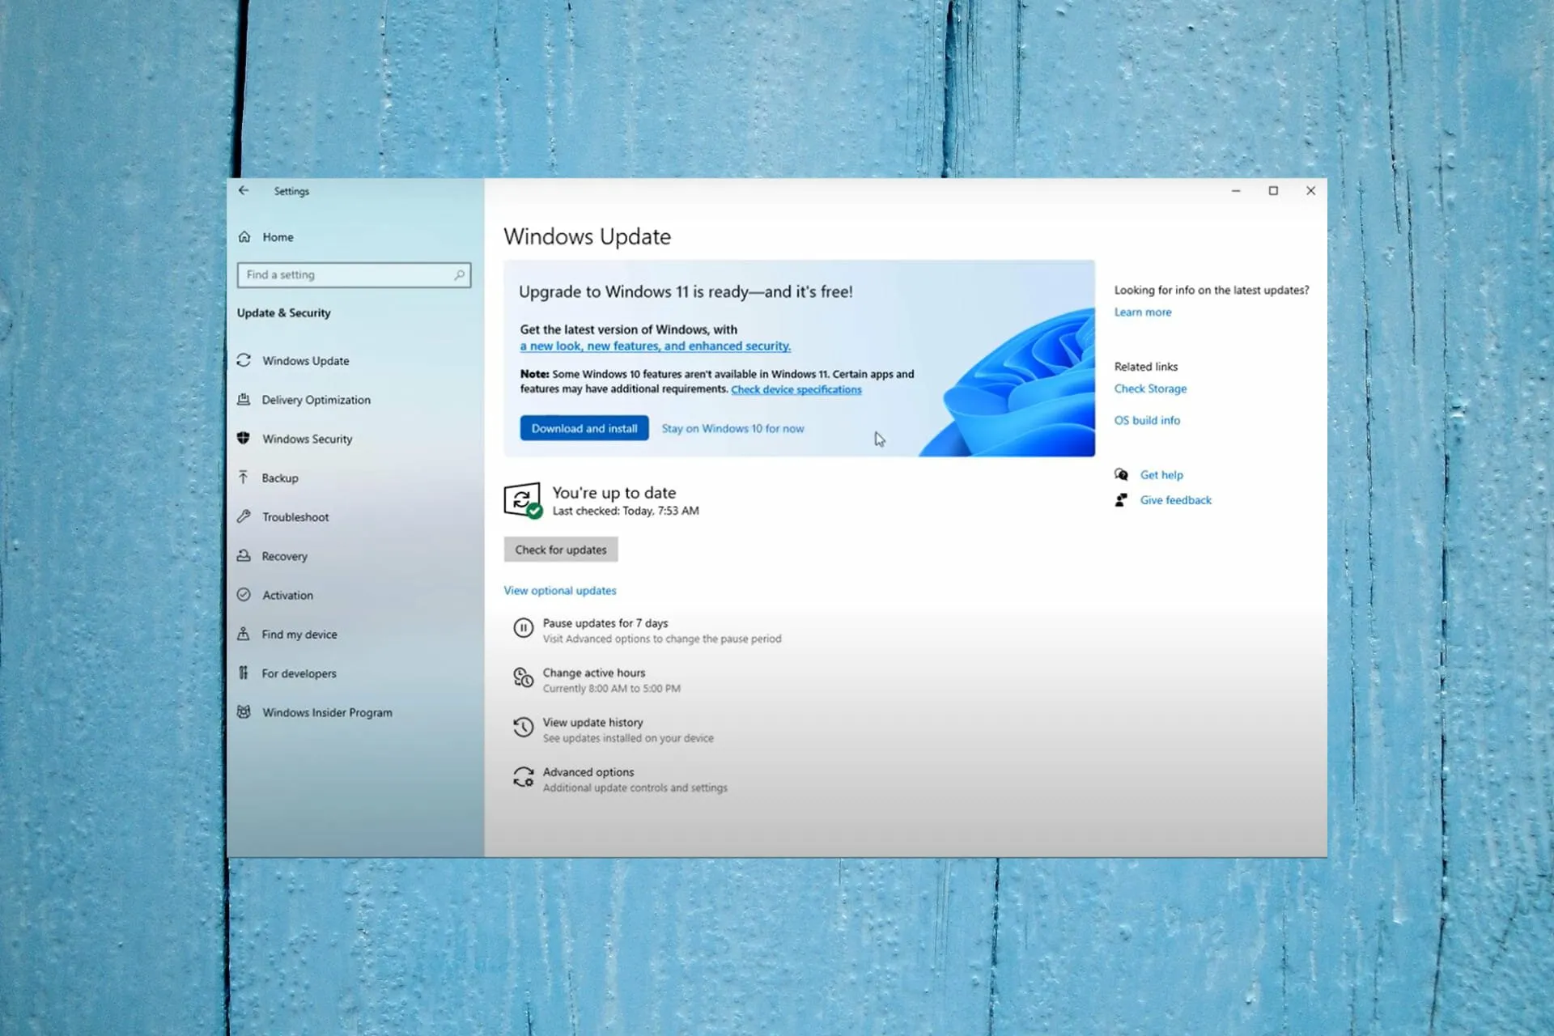Click the Advanced options icon
Screen dimensions: 1554x1036
coord(524,778)
